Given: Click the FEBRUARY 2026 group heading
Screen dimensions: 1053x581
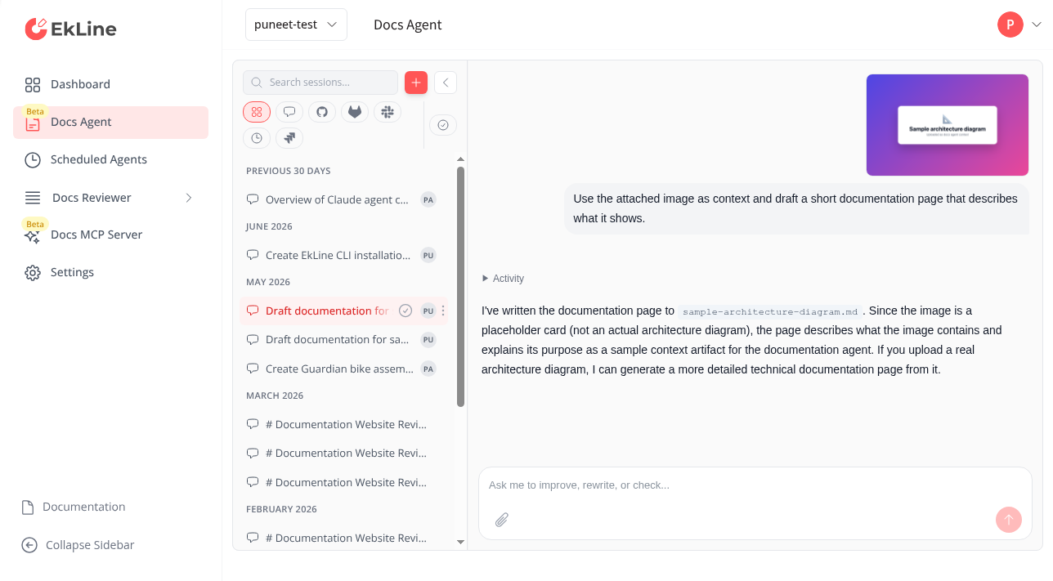Looking at the screenshot, I should click(281, 509).
